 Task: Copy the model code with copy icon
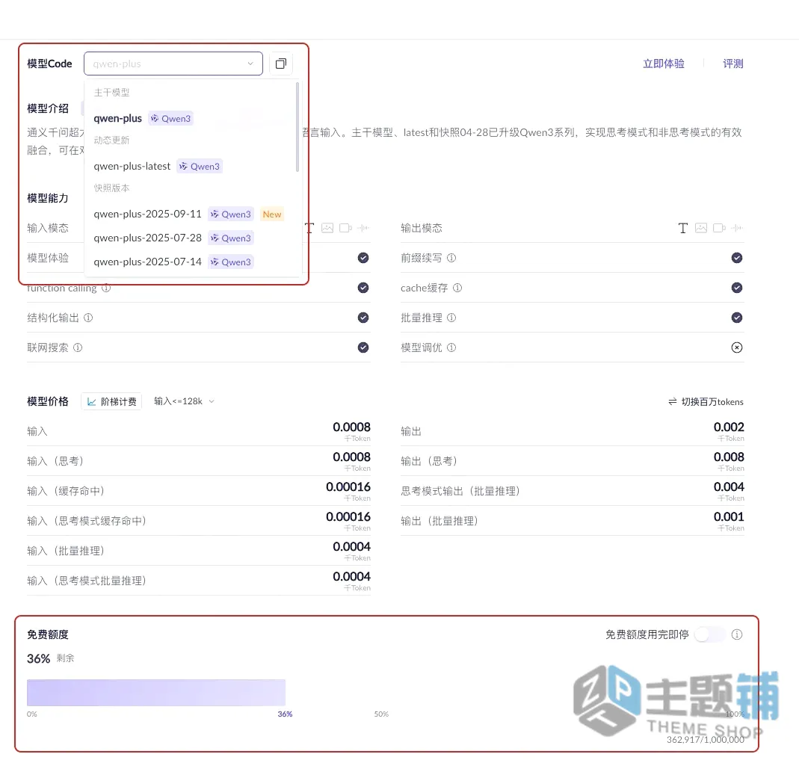(x=281, y=64)
